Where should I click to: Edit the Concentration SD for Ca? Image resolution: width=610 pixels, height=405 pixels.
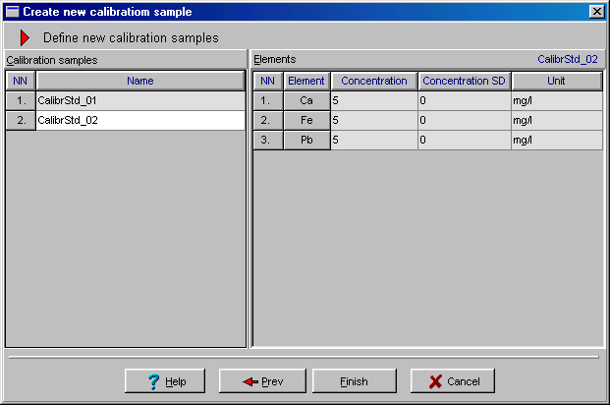(x=465, y=101)
